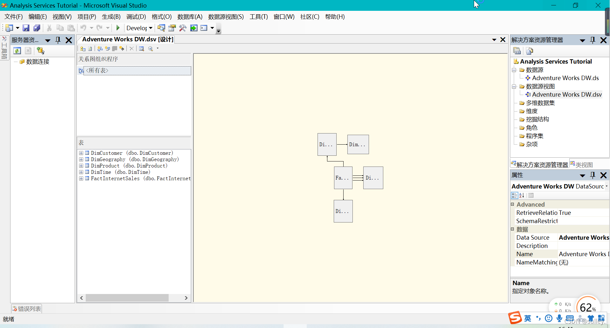Open the Properties Window toolbar icon

pos(172,28)
